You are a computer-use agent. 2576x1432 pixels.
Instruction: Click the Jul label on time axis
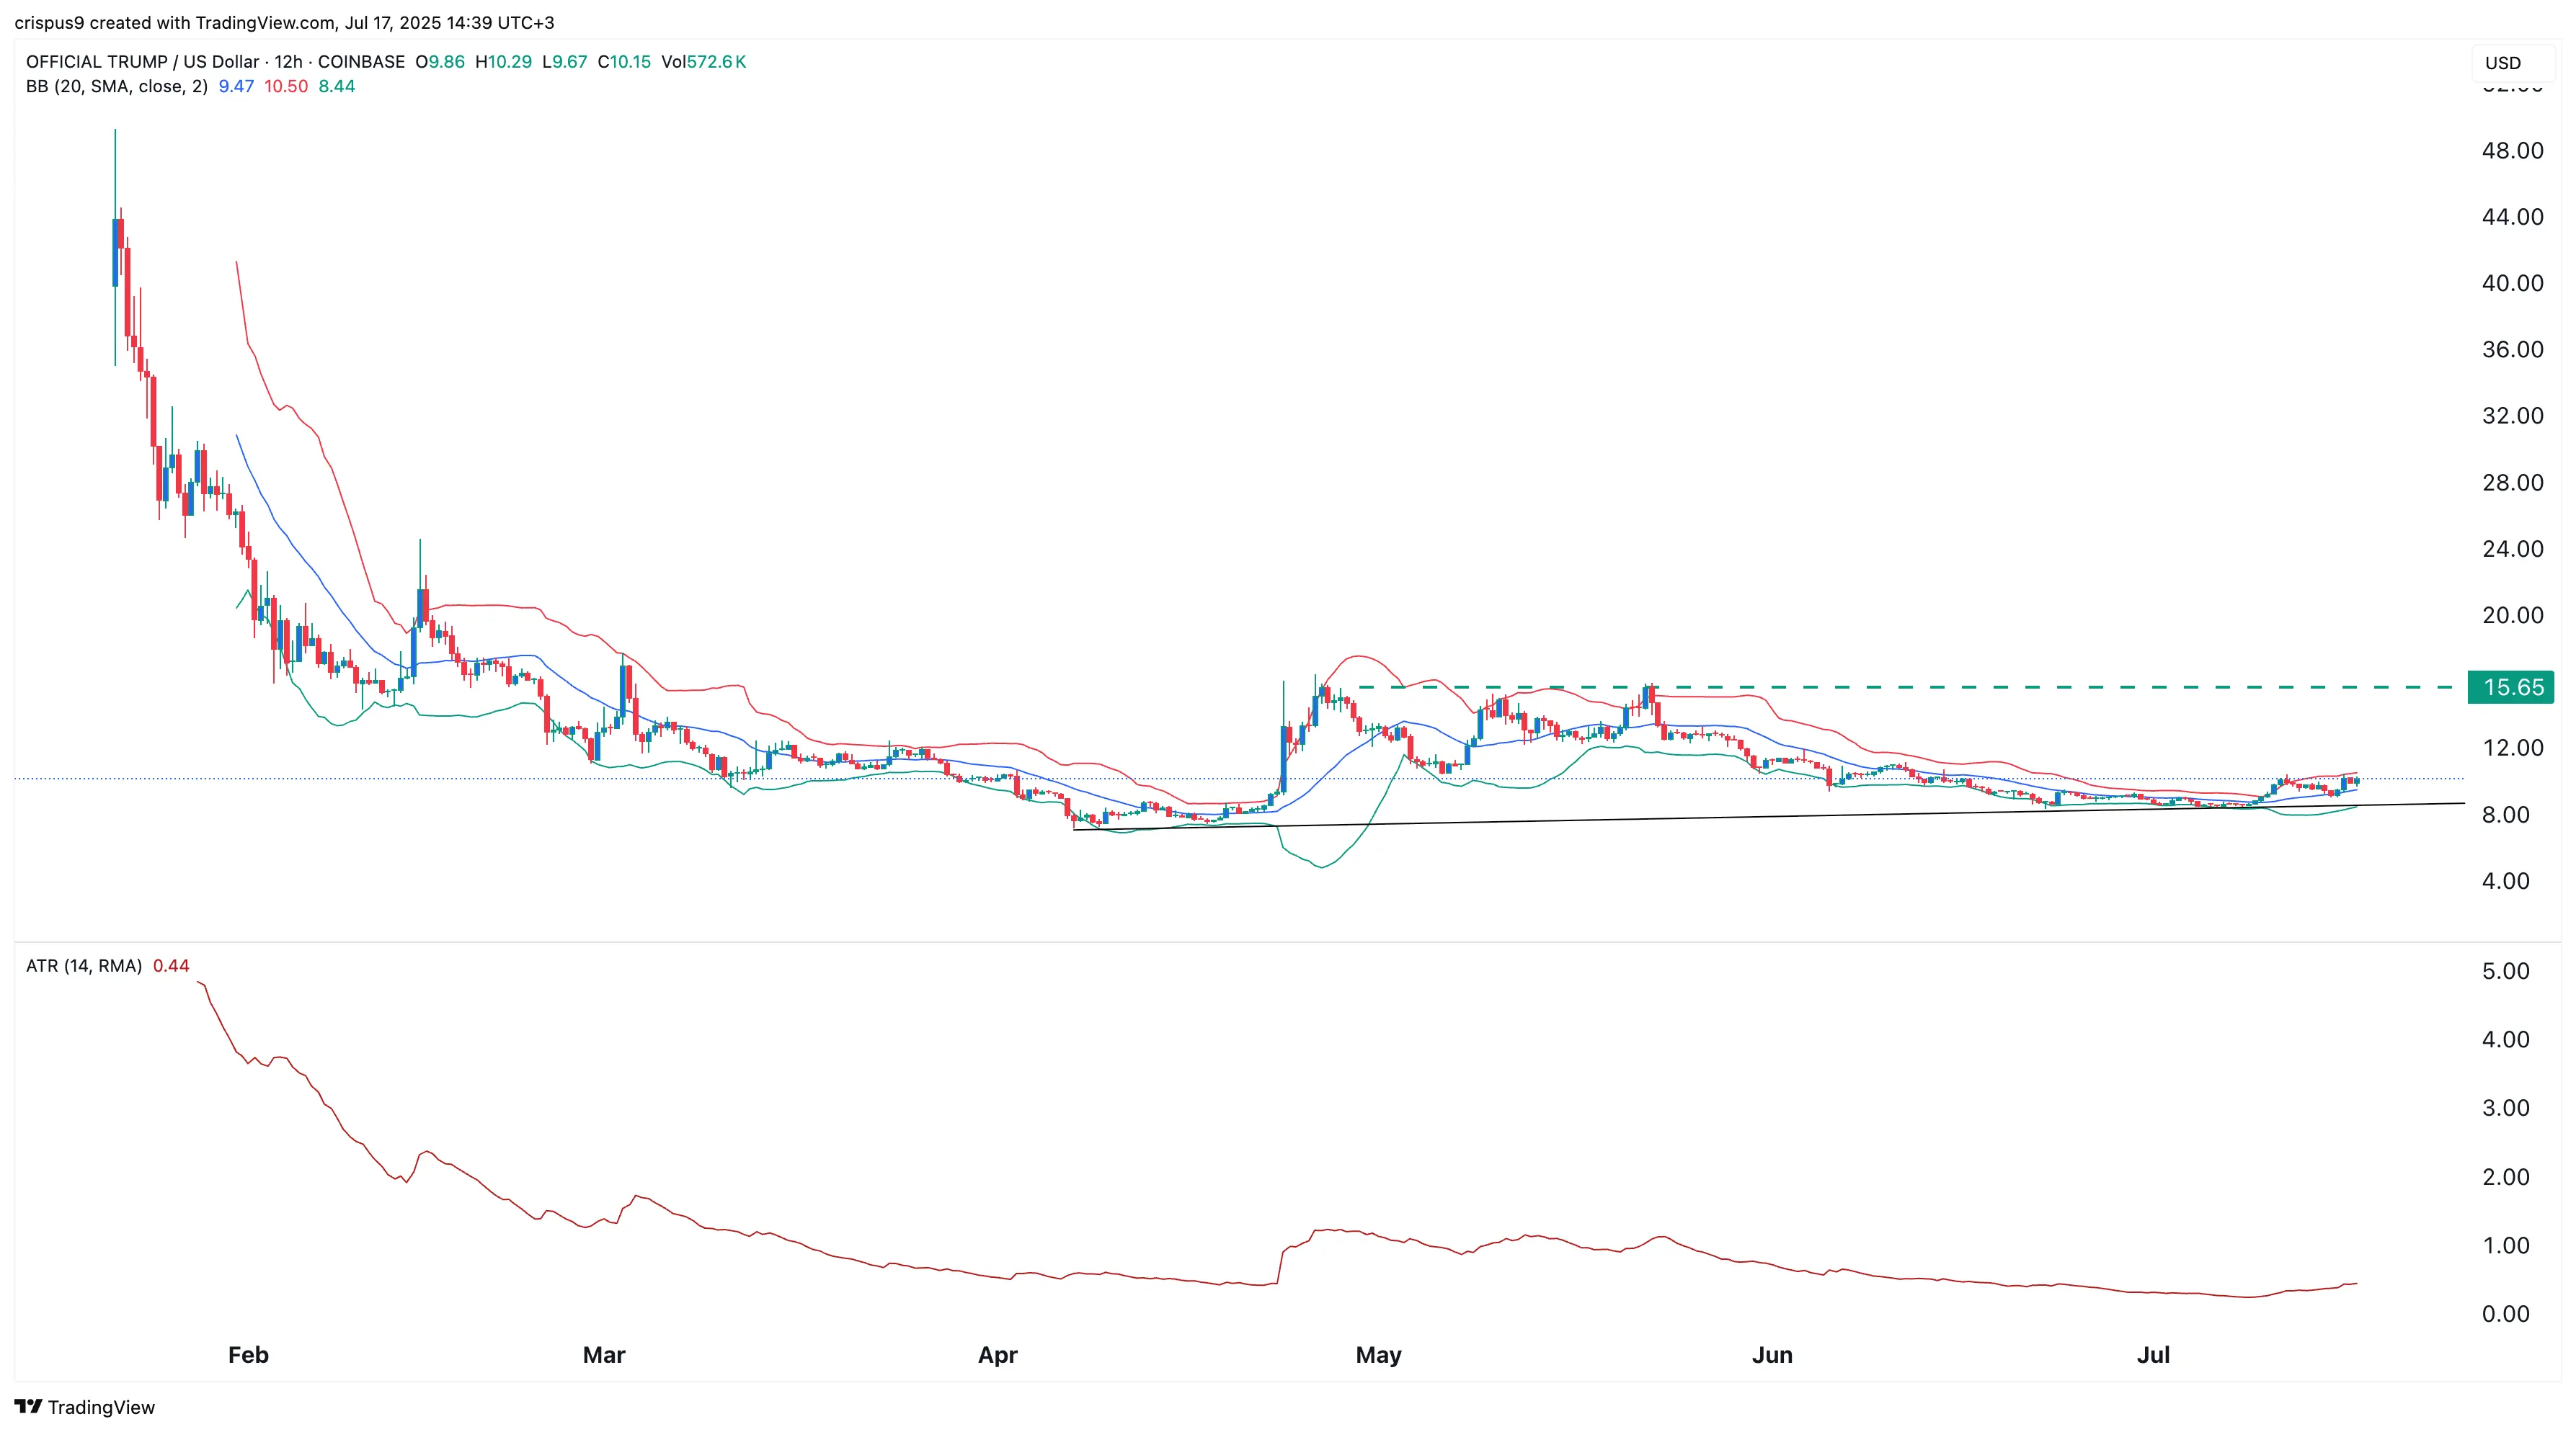[2153, 1355]
